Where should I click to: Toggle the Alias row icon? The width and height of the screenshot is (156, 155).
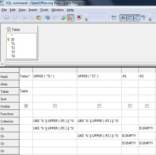137,18
